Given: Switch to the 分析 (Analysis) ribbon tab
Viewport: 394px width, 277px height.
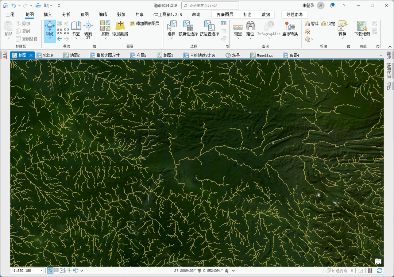Looking at the screenshot, I should point(66,15).
